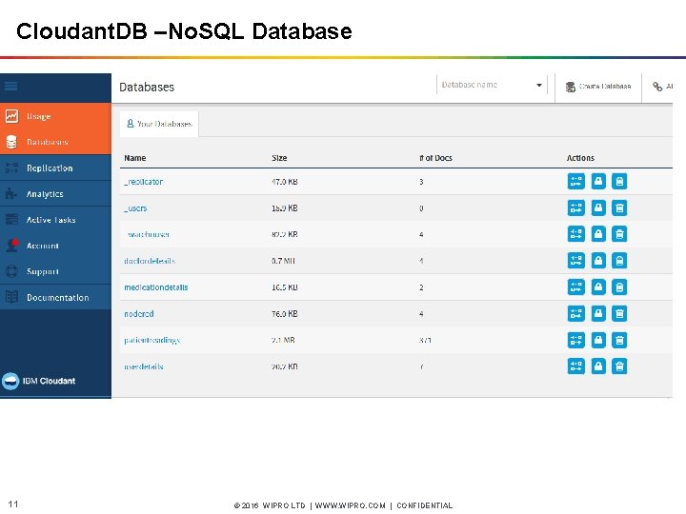Click the Create Database button
Image resolution: width=686 pixels, height=514 pixels.
tap(598, 87)
